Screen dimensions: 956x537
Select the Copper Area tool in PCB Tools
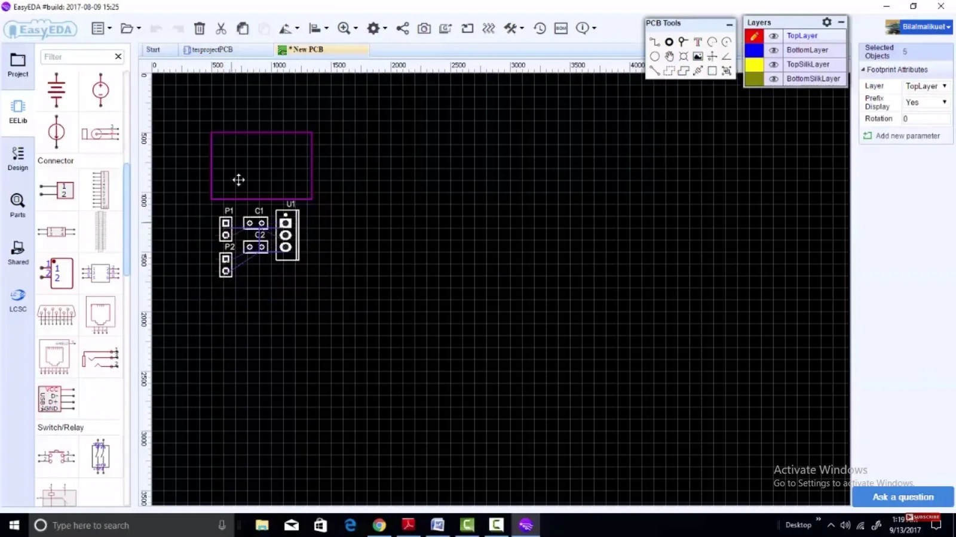click(x=669, y=70)
